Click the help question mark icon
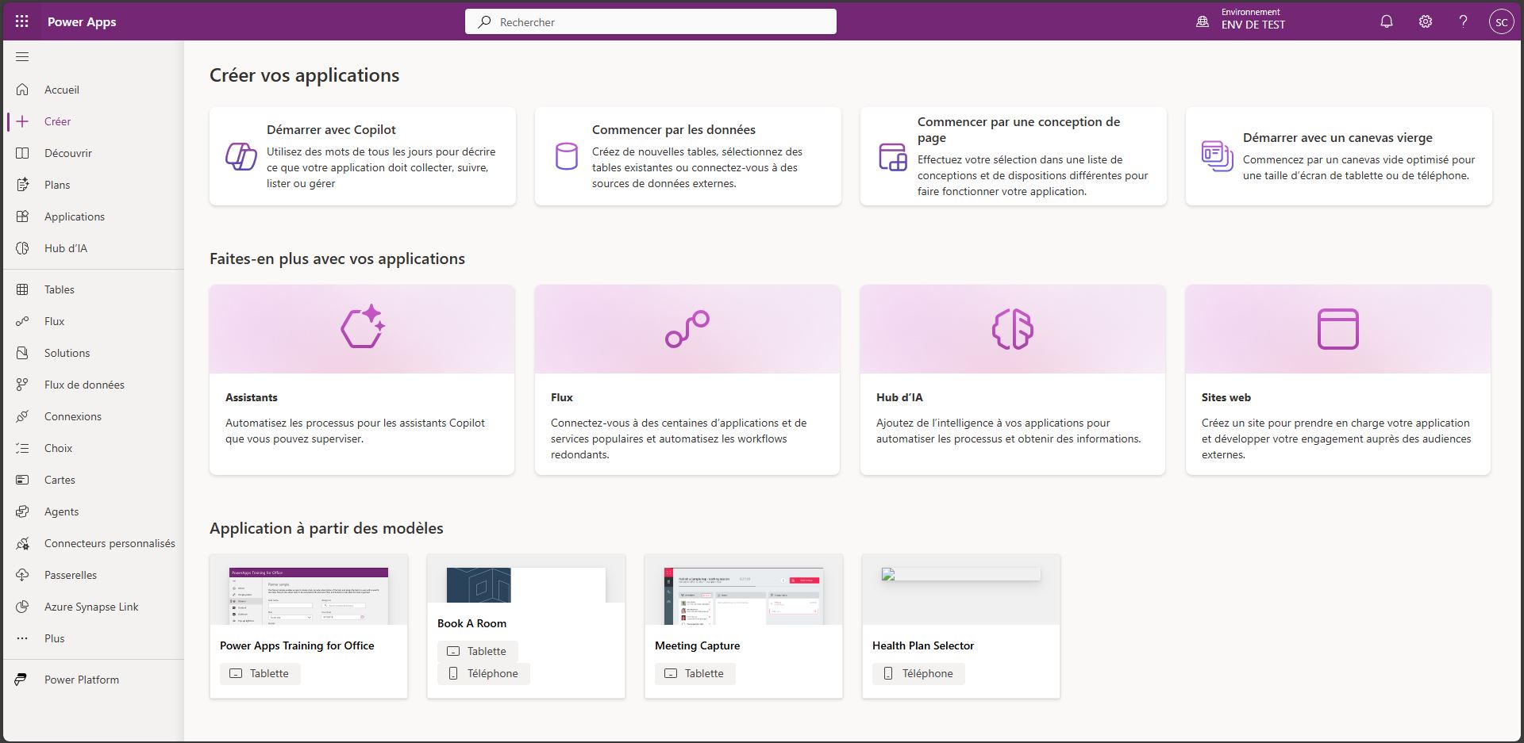The image size is (1524, 743). tap(1463, 21)
